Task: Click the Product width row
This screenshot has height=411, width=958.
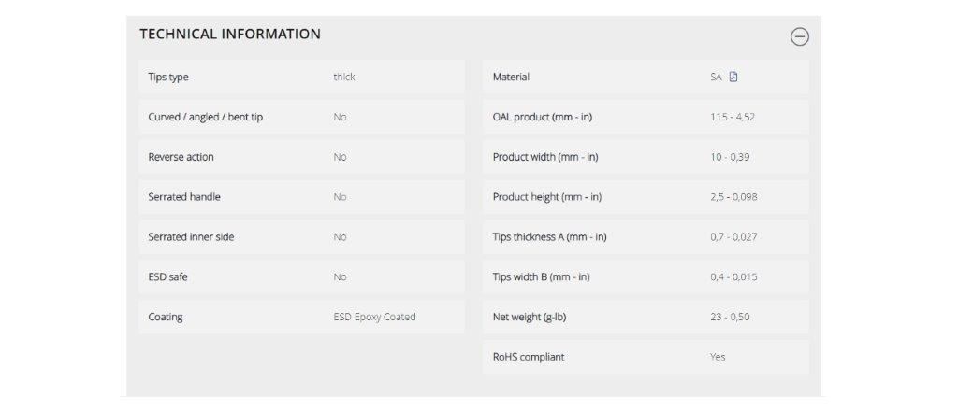Action: pyautogui.click(x=646, y=157)
